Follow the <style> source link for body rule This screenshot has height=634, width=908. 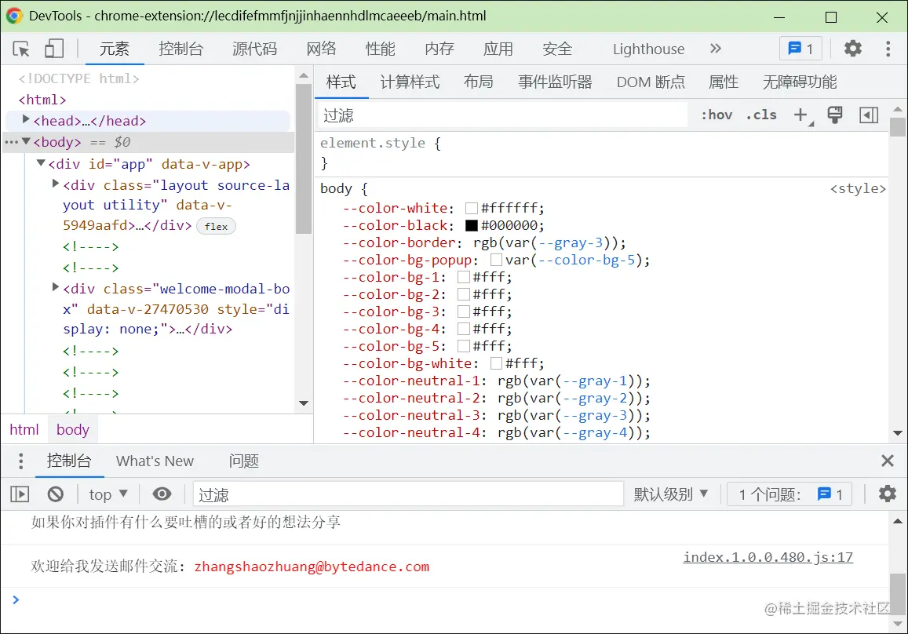[x=858, y=189]
